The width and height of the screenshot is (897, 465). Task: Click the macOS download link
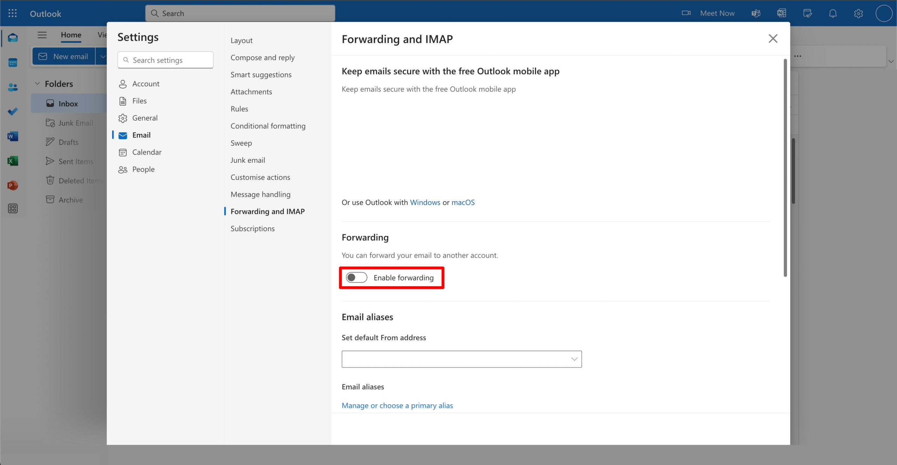(463, 202)
